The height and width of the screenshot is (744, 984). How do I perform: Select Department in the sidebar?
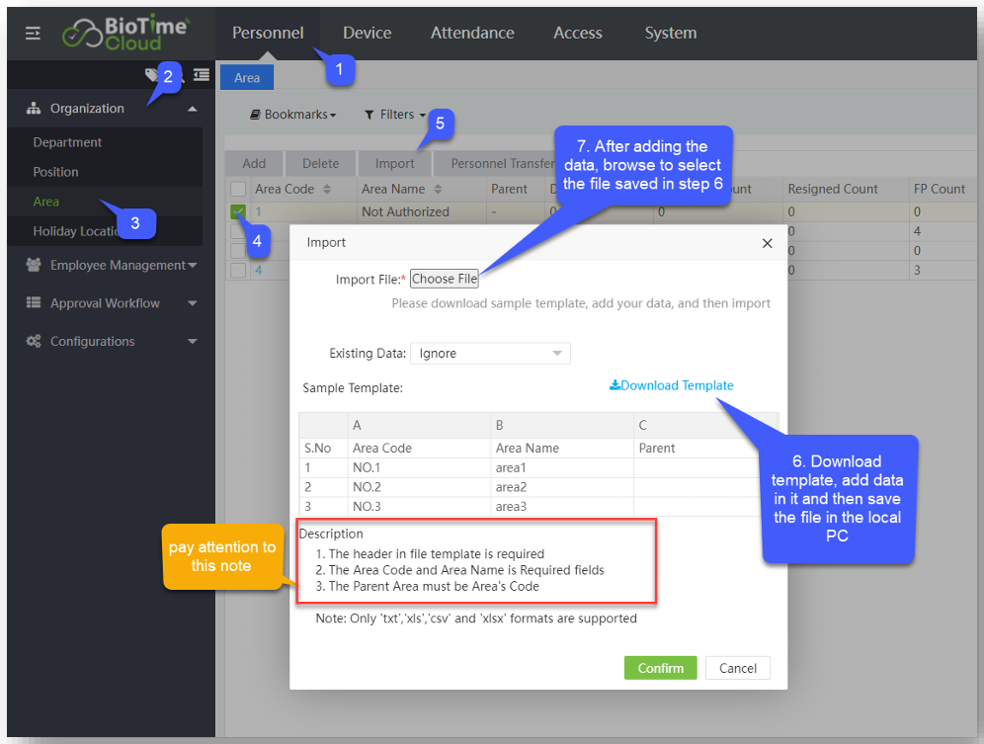pos(67,142)
